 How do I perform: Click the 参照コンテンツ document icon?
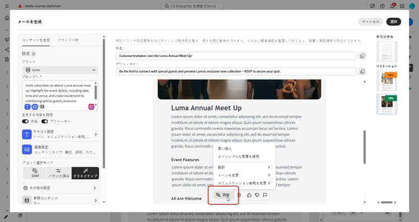(x=27, y=200)
